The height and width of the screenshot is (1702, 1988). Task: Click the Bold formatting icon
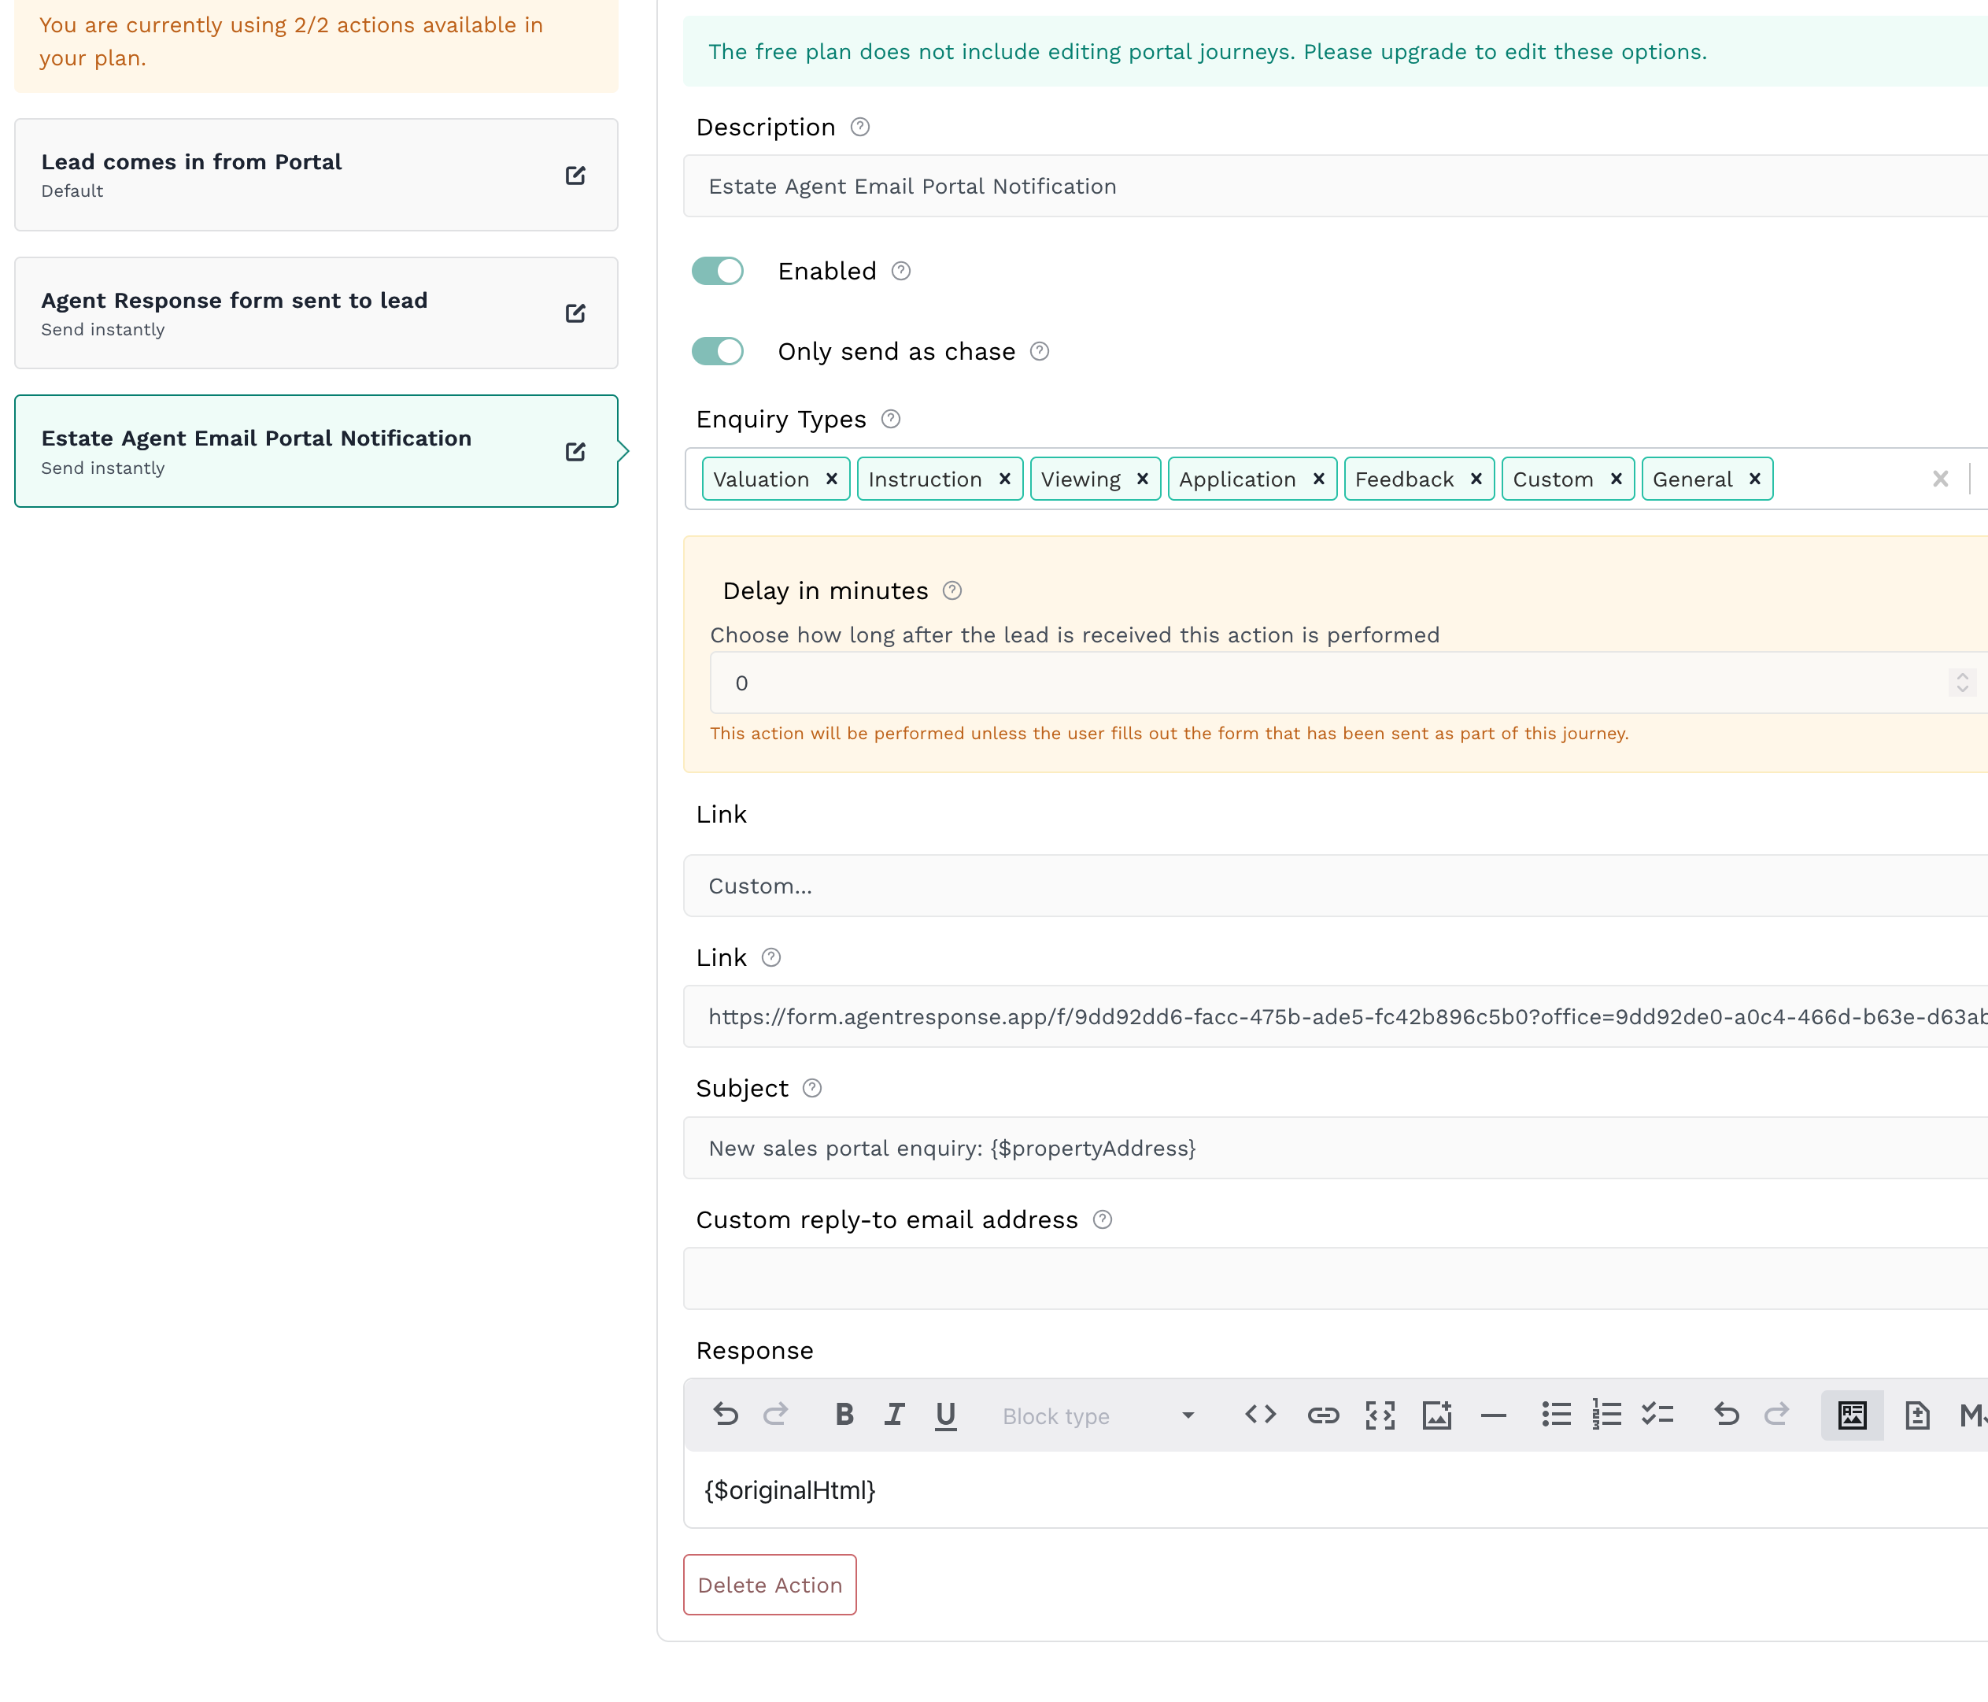tap(844, 1414)
